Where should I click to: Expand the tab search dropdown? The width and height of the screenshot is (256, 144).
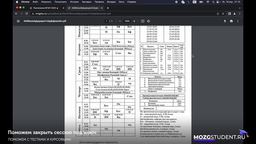(x=240, y=8)
